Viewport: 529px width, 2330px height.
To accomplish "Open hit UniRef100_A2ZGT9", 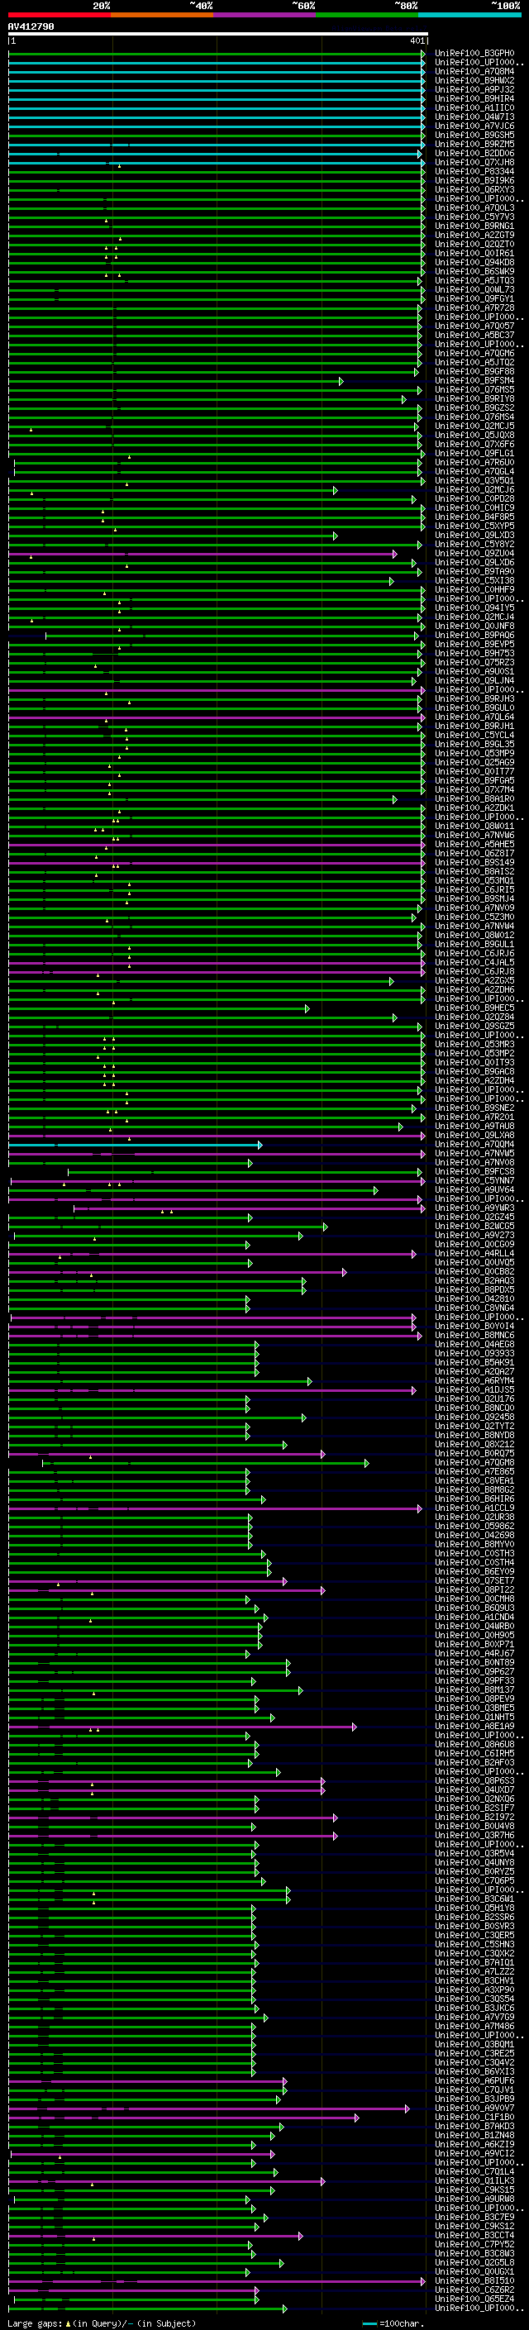I will (x=474, y=236).
